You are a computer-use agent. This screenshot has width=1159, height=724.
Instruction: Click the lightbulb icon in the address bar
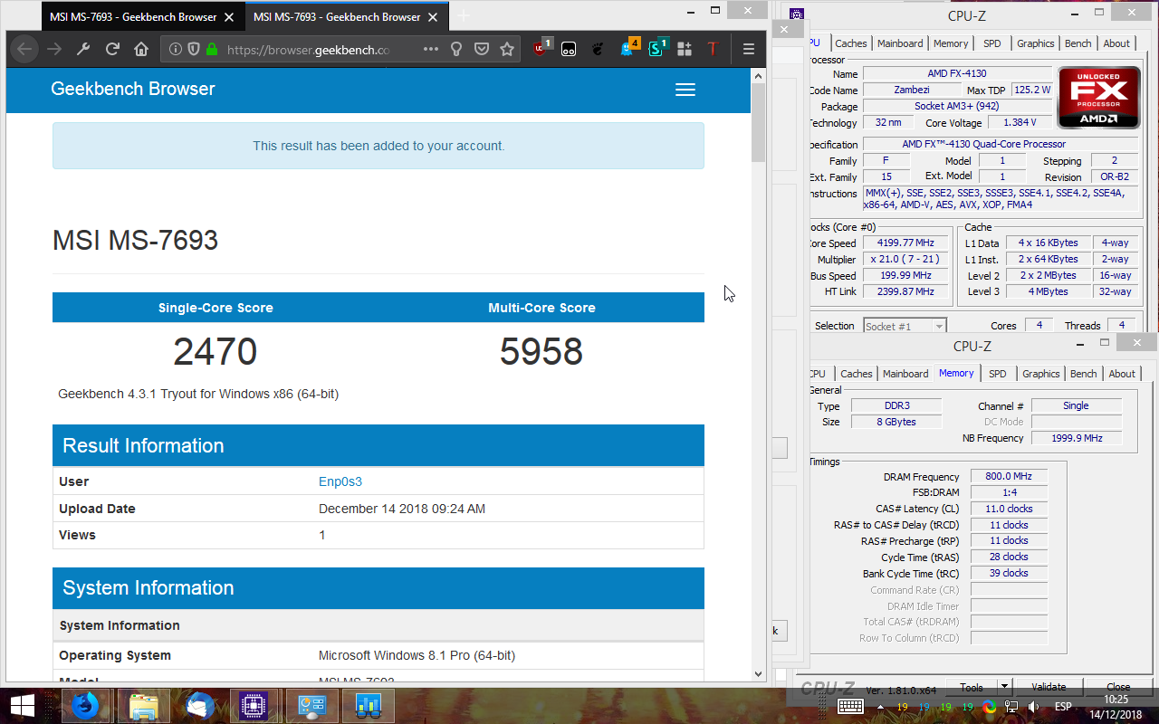point(457,49)
